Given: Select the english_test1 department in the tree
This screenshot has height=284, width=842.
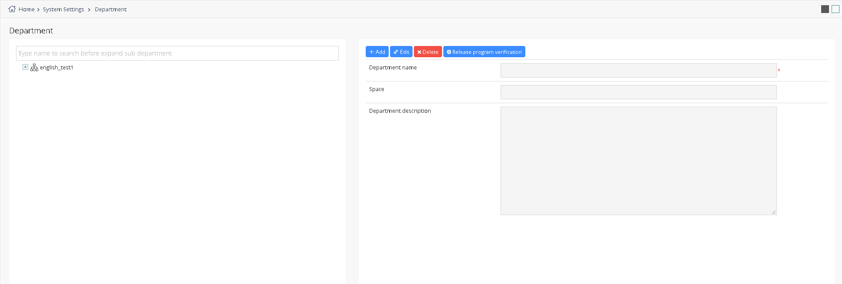Looking at the screenshot, I should [56, 68].
